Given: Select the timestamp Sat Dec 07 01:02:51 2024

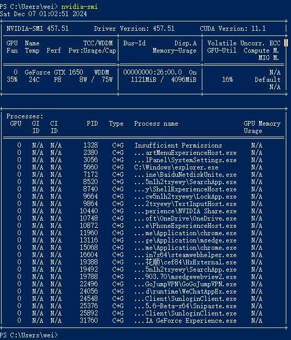Looking at the screenshot, I should 43,14.
